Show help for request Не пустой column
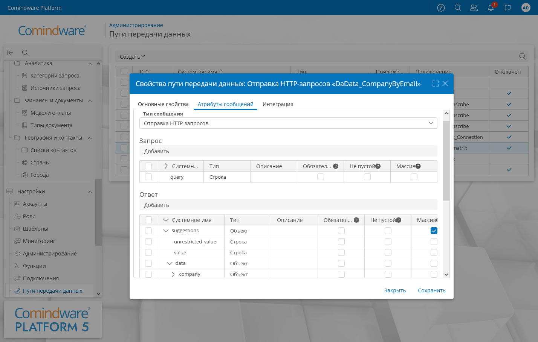Viewport: 538px width, 342px height. coord(378,166)
